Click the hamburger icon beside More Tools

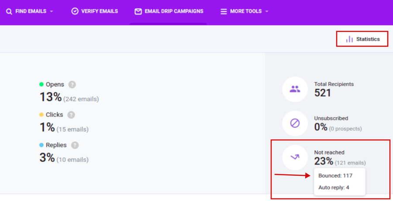224,11
